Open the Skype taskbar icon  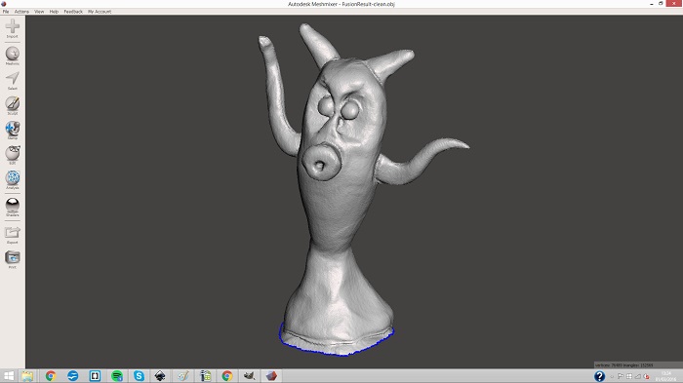pos(139,375)
